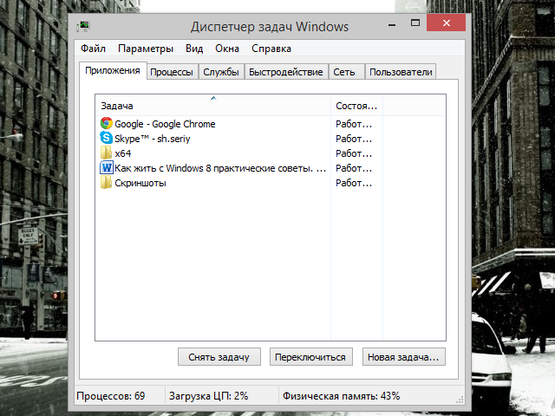Click the Skype icon in task list
The image size is (555, 416).
tap(106, 138)
